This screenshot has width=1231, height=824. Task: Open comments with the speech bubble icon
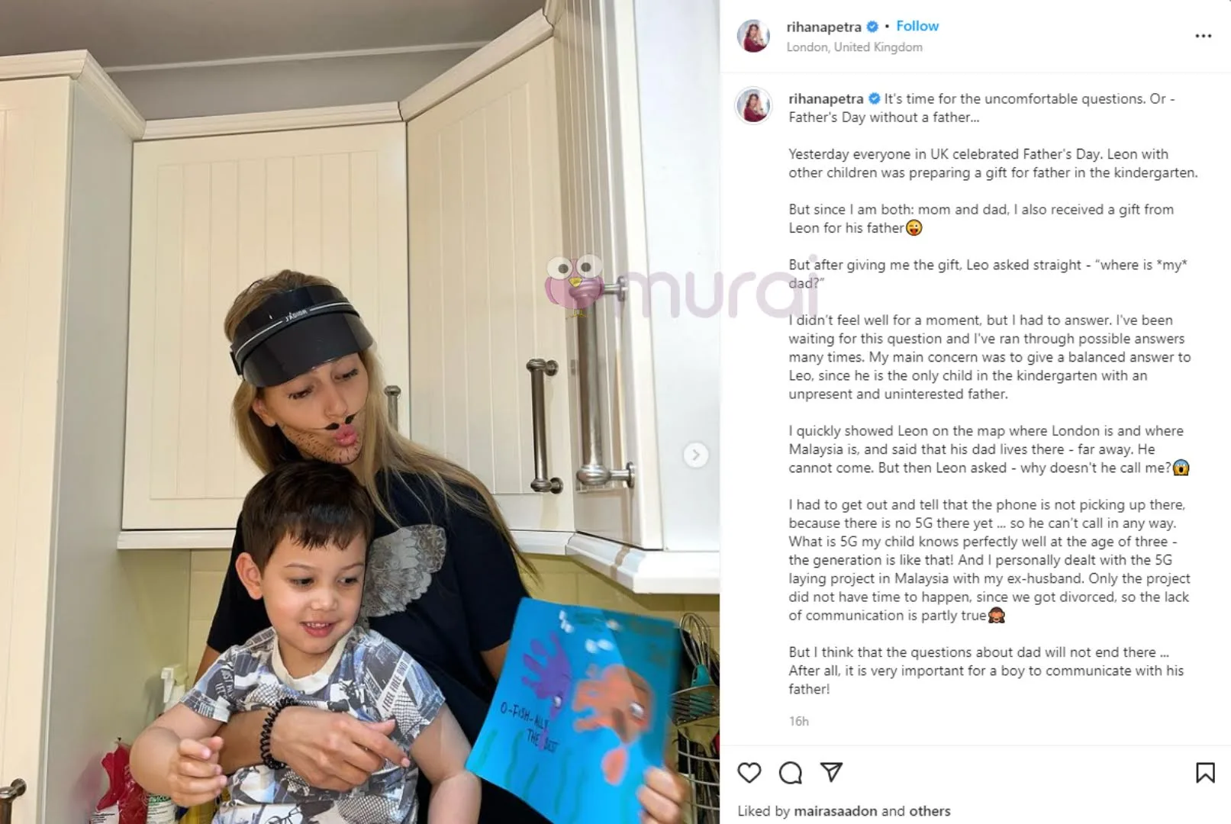tap(791, 773)
